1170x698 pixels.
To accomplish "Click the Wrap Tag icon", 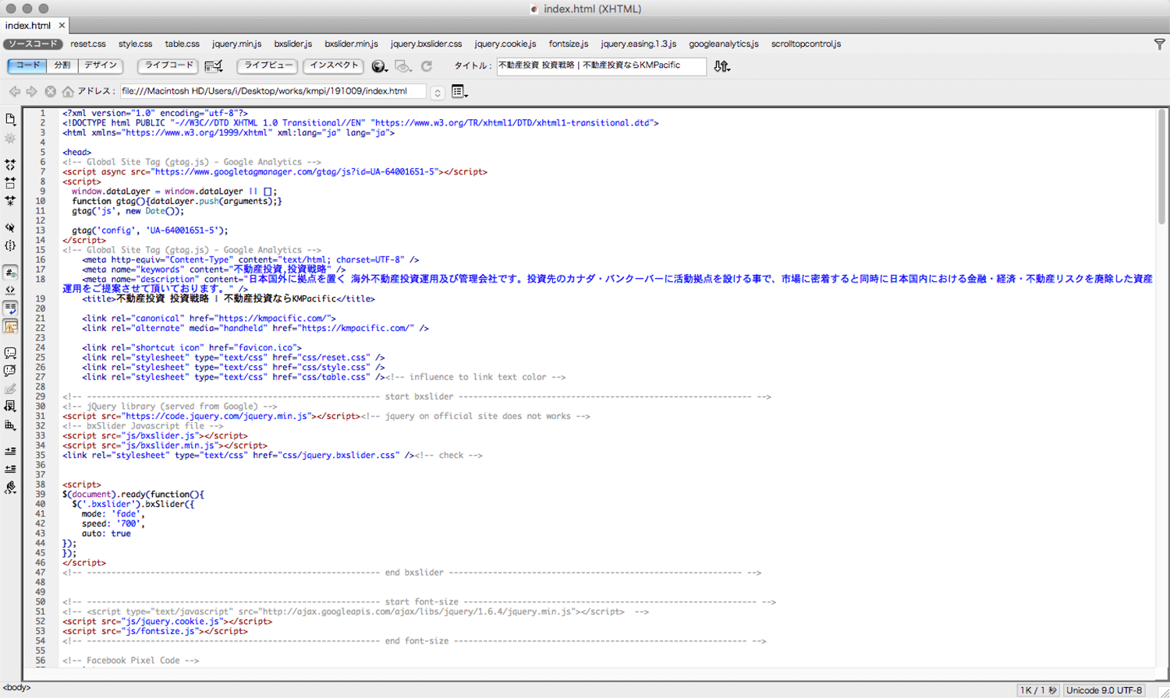I will [x=10, y=389].
